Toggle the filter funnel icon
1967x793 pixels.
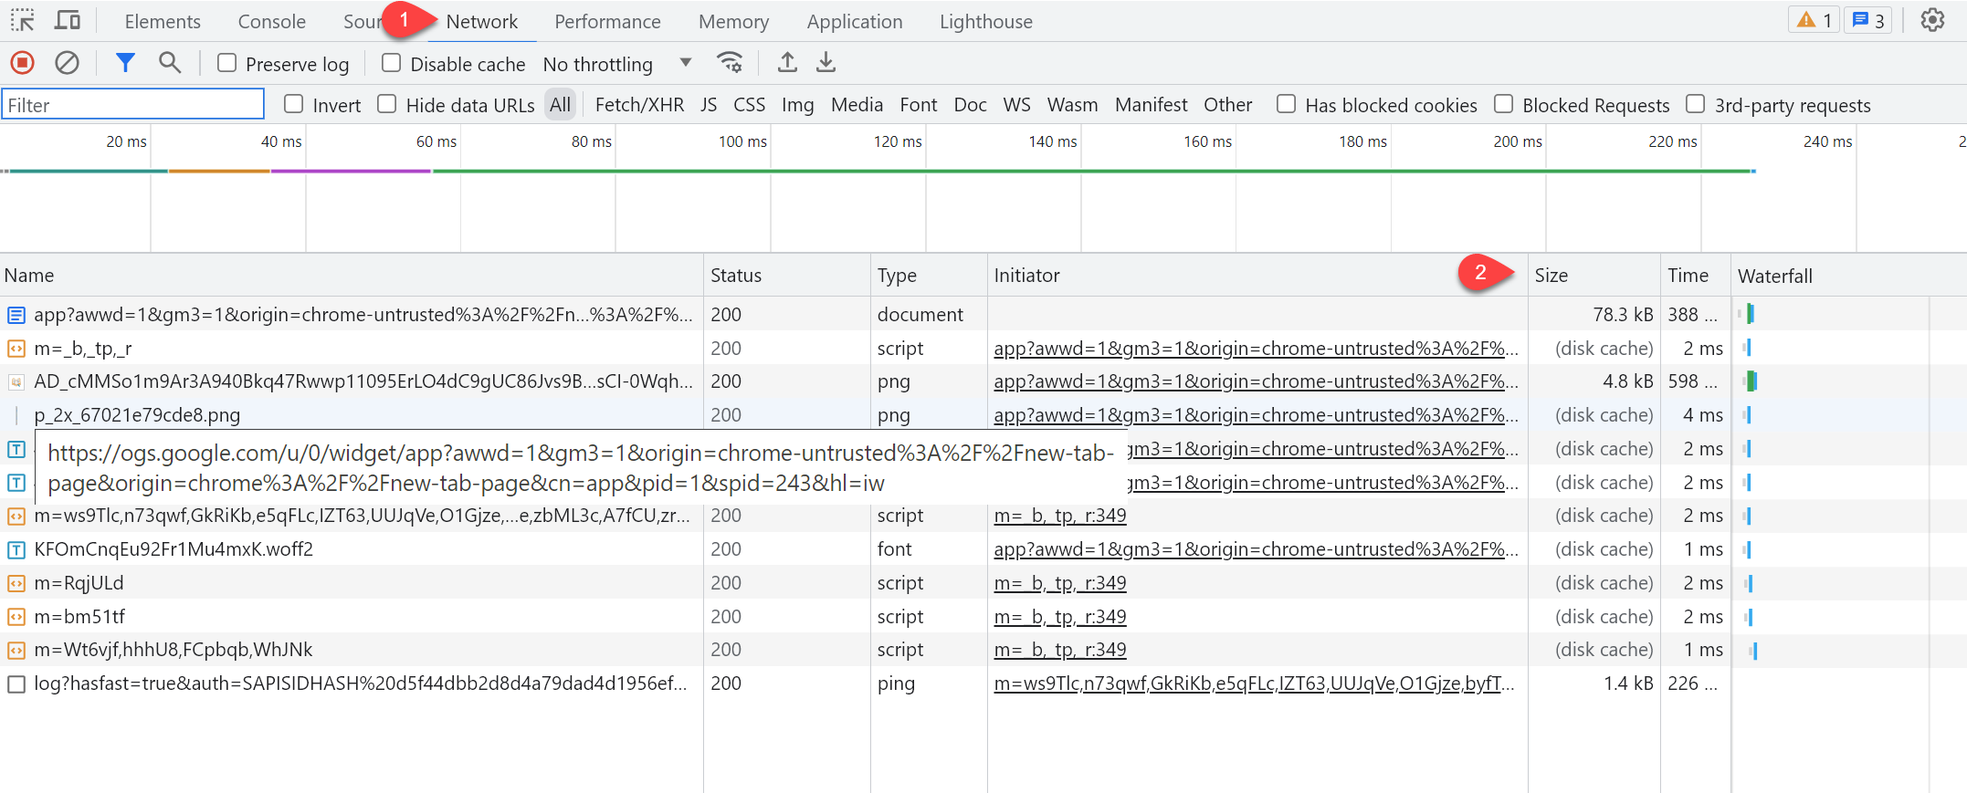pyautogui.click(x=125, y=63)
